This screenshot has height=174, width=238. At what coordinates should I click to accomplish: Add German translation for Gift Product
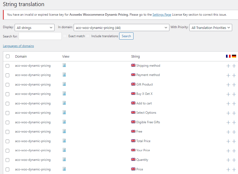tap(234, 85)
